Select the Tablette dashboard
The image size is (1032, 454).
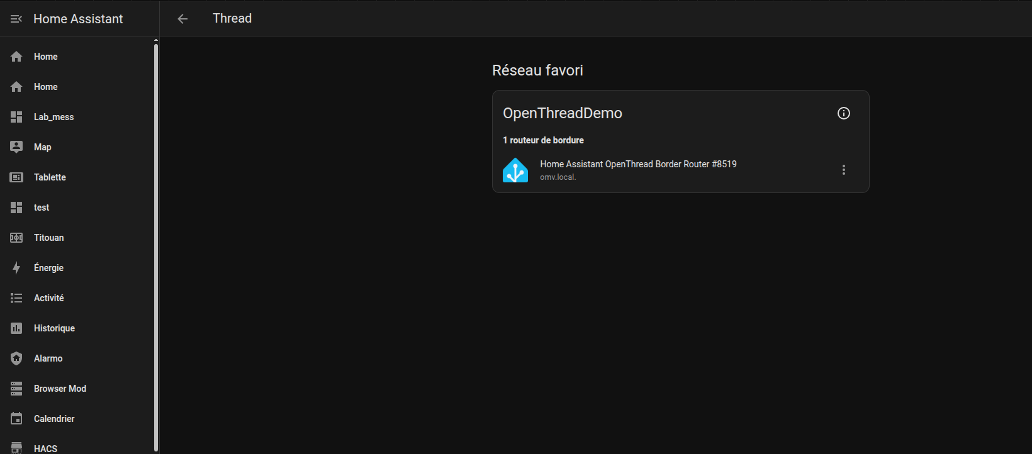pos(50,177)
